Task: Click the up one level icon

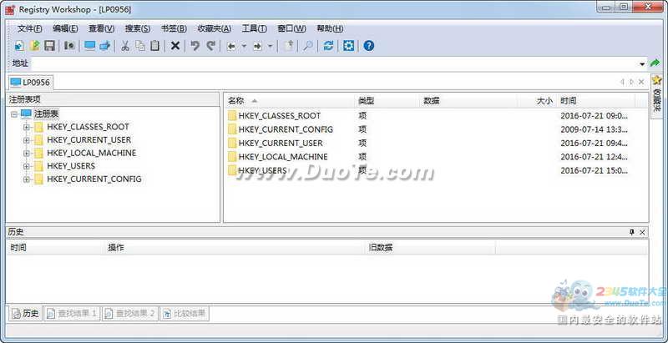Action: [x=288, y=46]
